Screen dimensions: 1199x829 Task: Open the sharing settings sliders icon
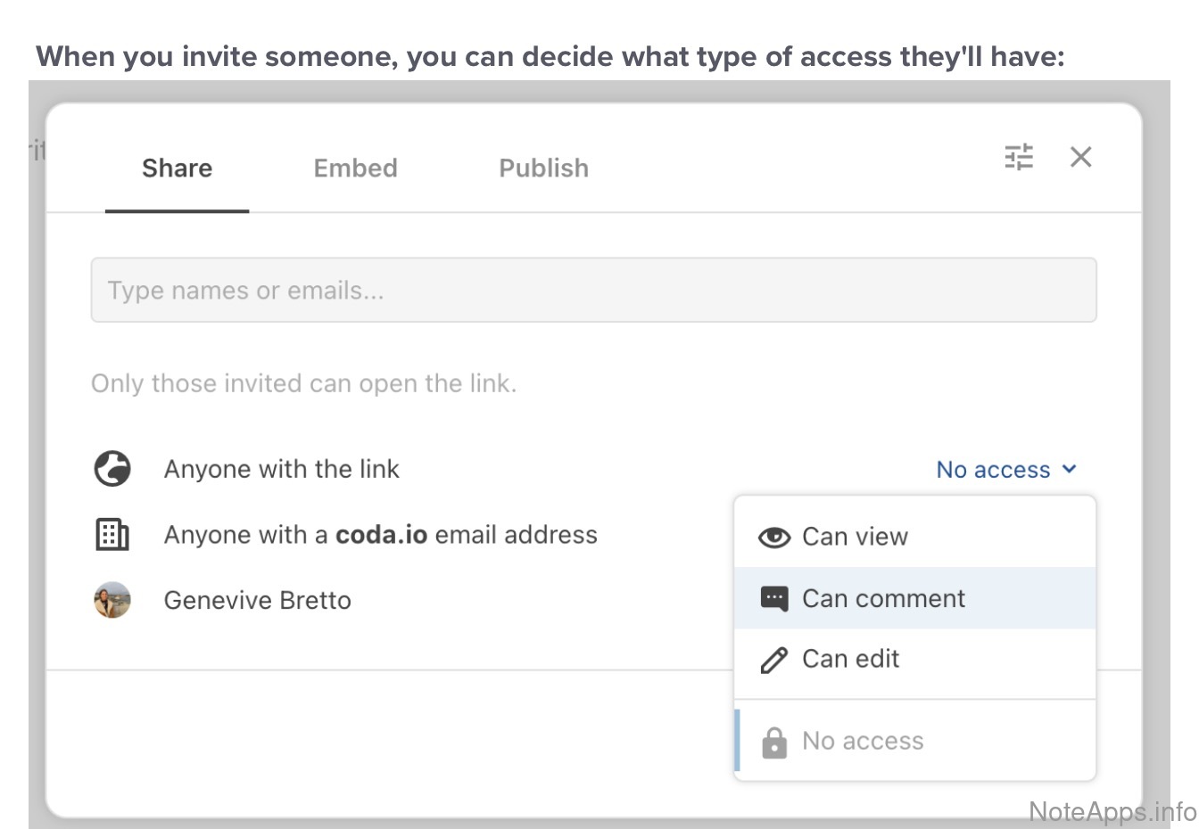(x=1018, y=157)
